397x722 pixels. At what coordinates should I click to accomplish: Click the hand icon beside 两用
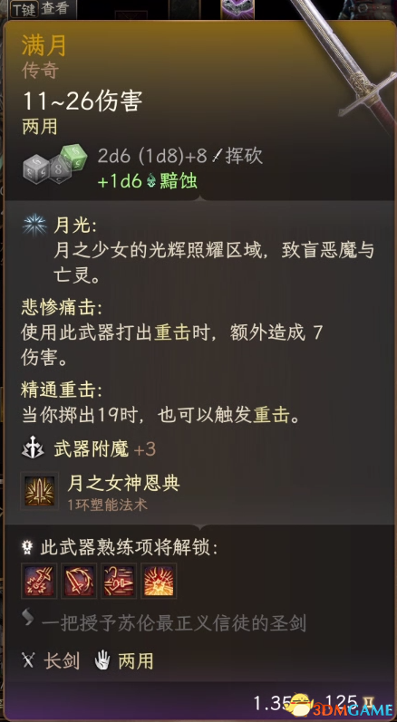tap(102, 661)
